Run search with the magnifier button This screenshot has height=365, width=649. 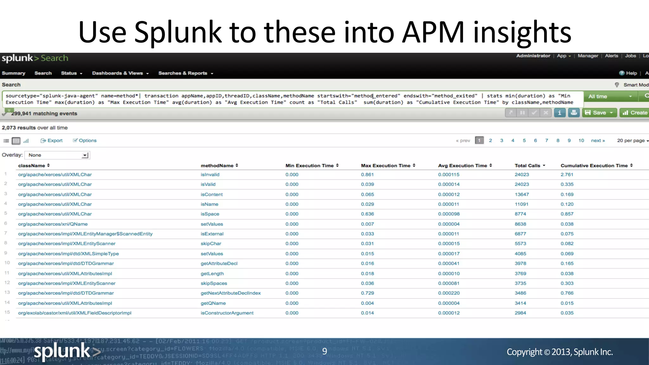[645, 96]
